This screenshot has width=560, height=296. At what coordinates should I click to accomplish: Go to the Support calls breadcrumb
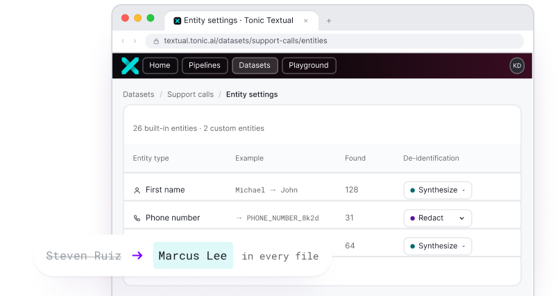pos(190,94)
